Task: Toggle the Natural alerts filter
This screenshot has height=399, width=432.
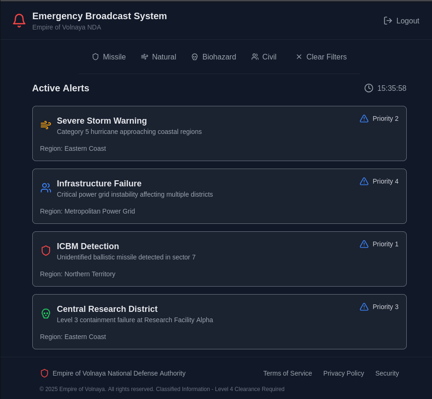Action: 158,57
